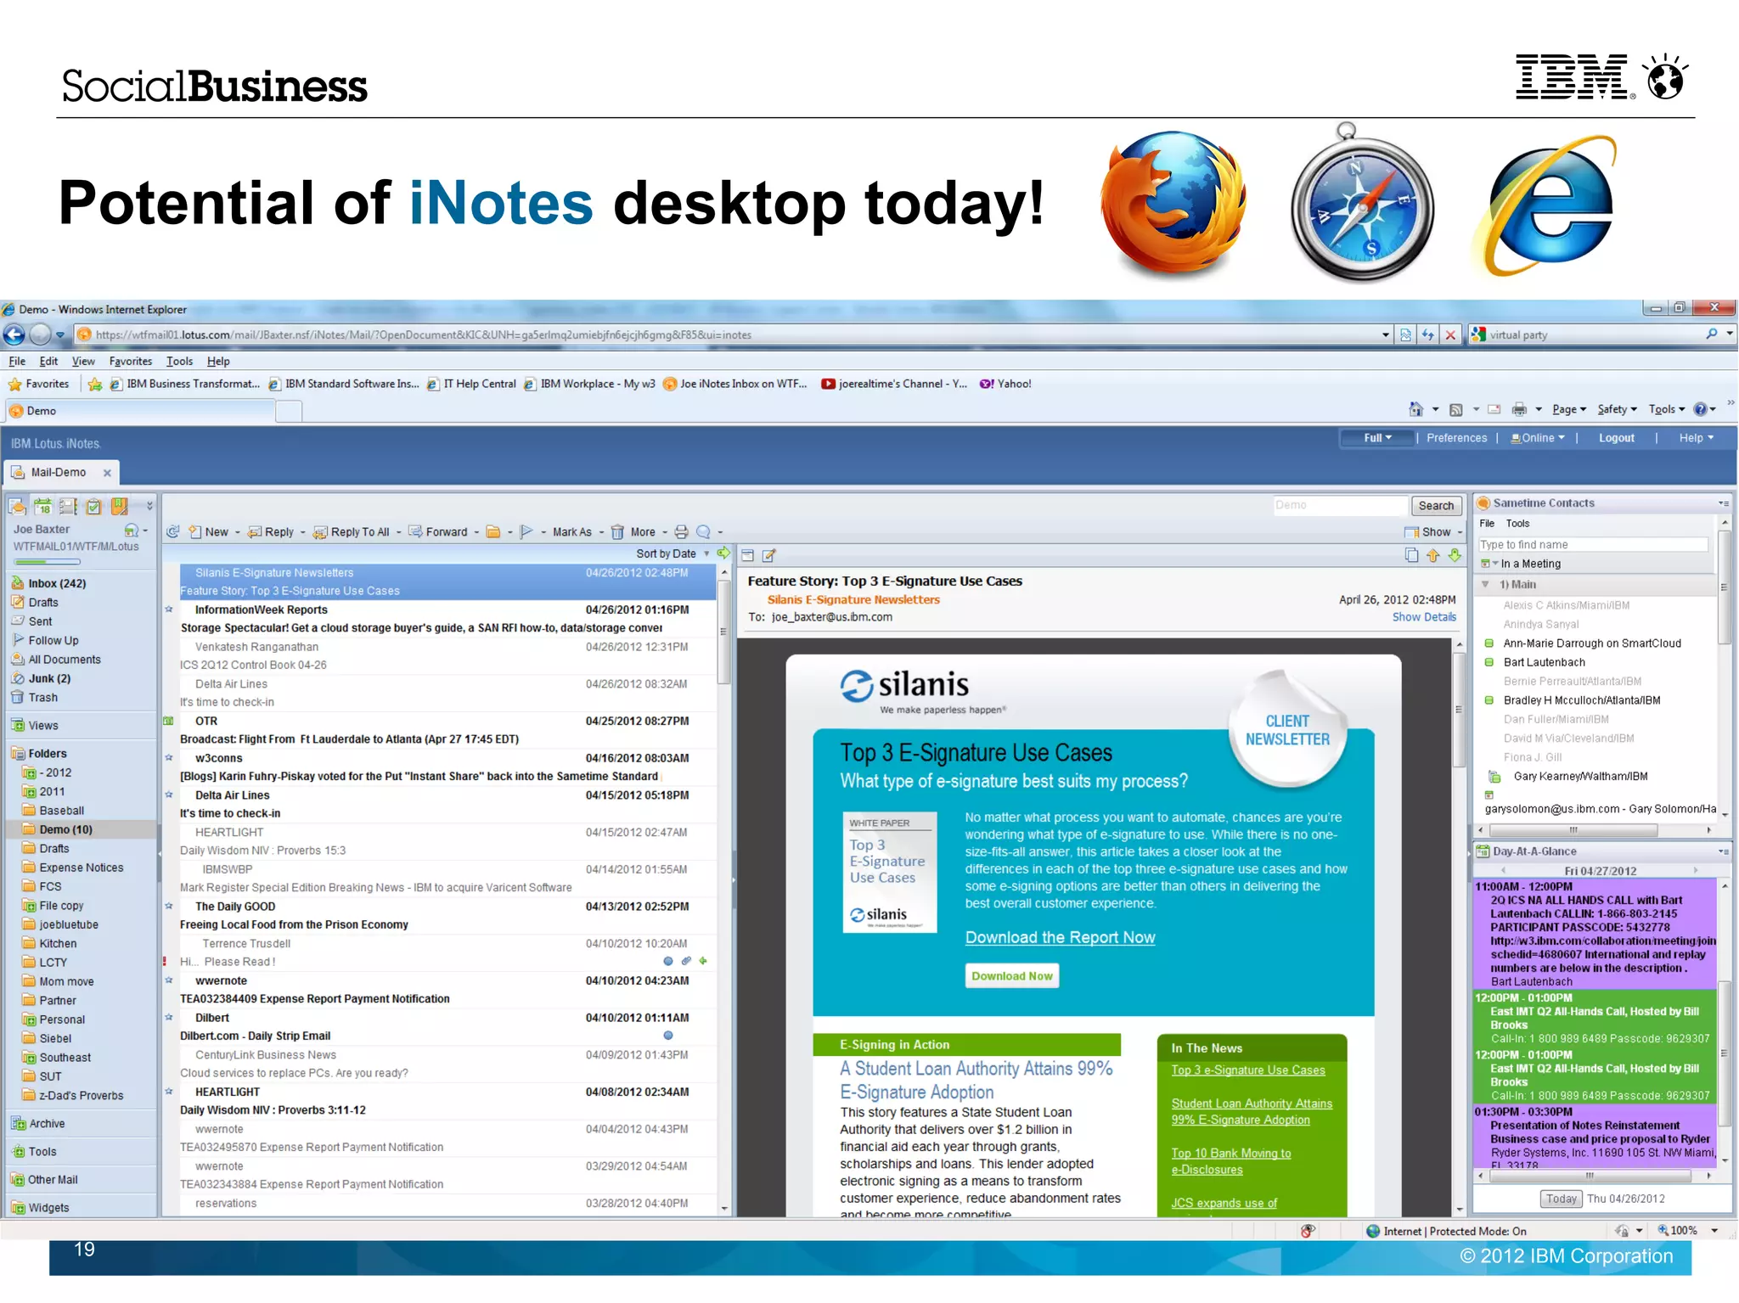Click the green down arrow next message
This screenshot has width=1739, height=1303.
[1455, 555]
